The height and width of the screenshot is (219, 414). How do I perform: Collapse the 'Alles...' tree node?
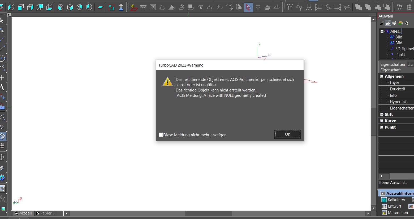pos(382,31)
